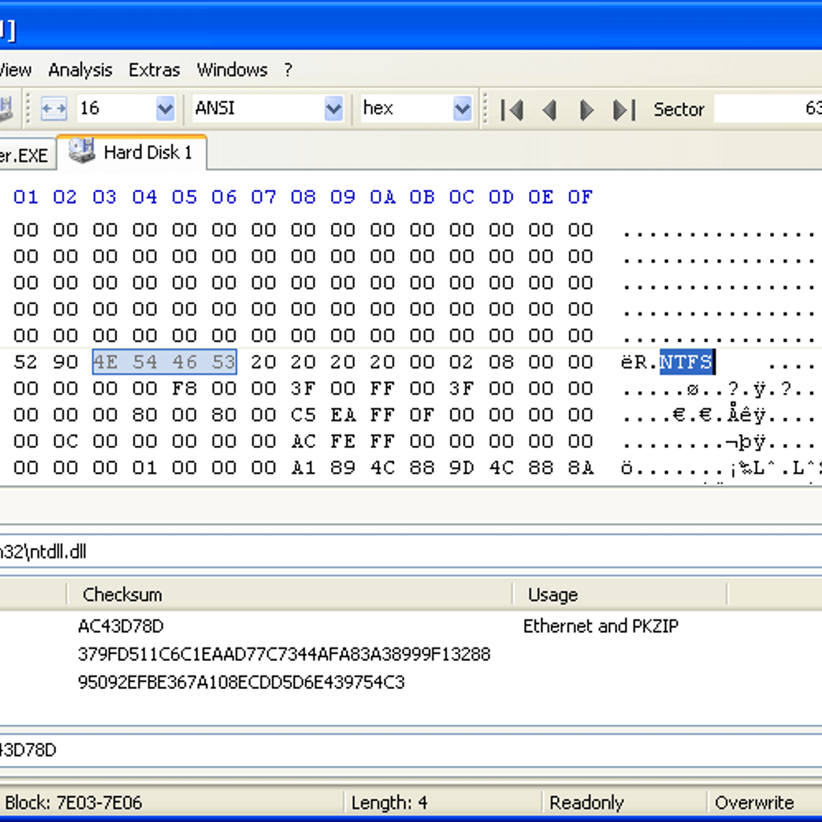Go to the previous sector
The height and width of the screenshot is (822, 822).
coord(549,110)
